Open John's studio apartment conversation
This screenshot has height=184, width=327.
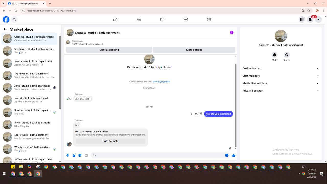coord(30,88)
